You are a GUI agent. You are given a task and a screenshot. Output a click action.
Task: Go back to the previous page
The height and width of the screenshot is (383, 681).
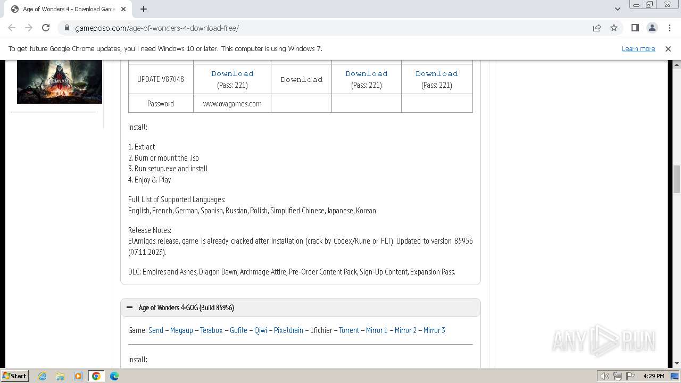(x=12, y=28)
